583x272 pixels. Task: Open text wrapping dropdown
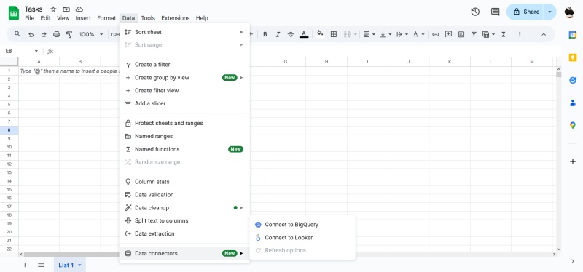[402, 34]
